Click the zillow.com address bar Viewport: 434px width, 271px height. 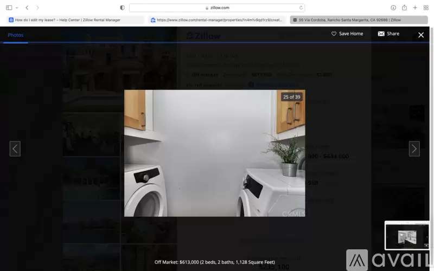click(x=217, y=8)
